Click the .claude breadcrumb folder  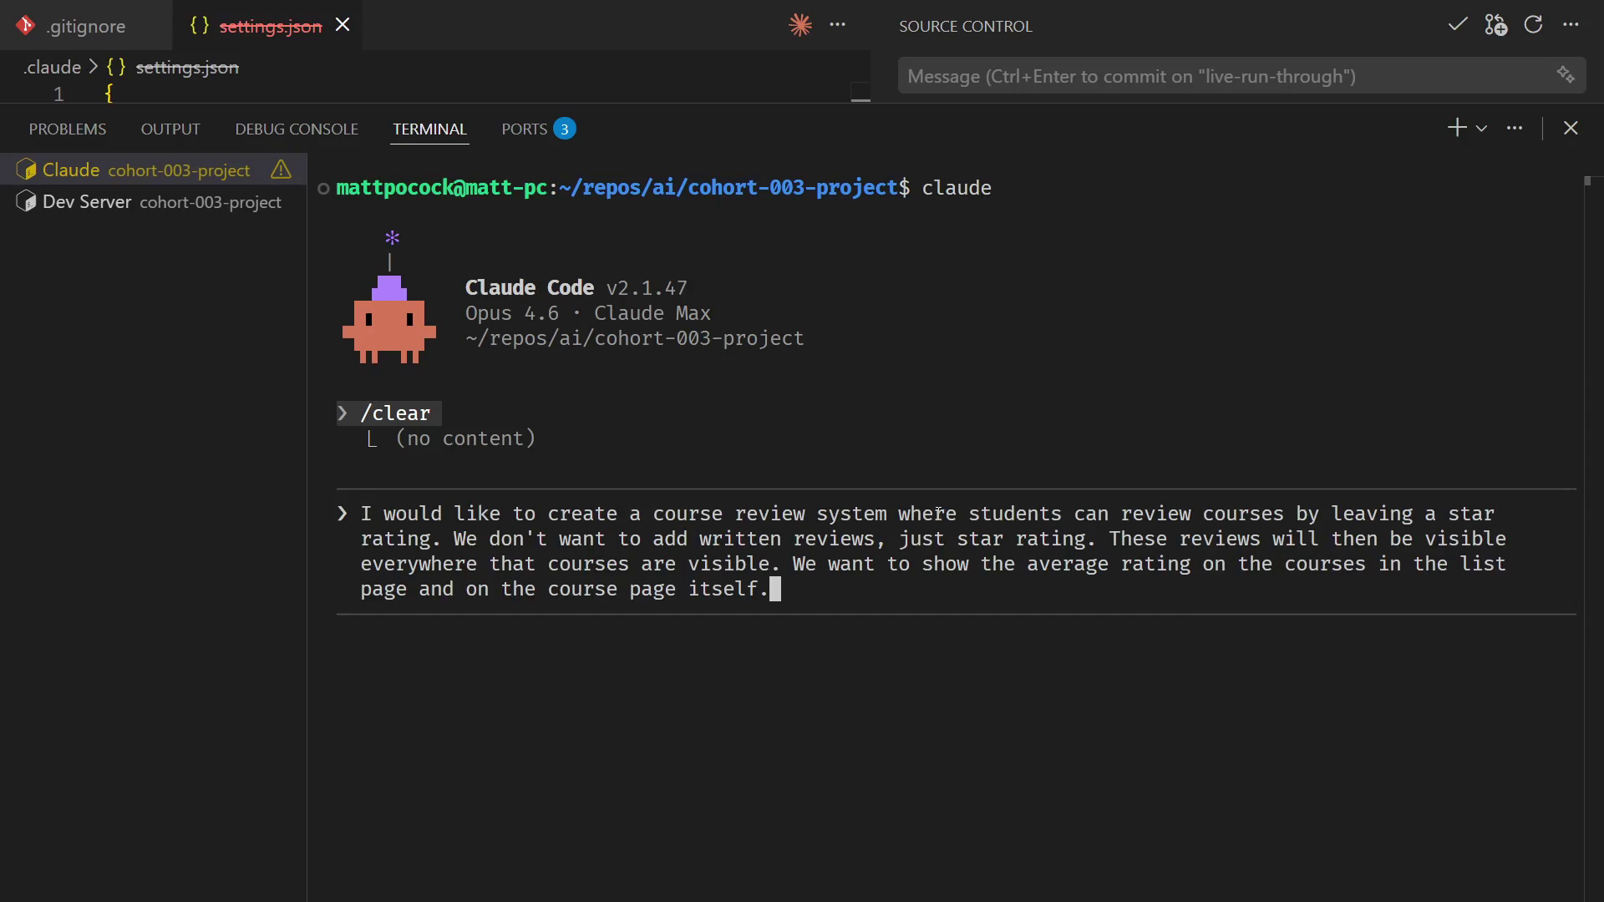click(x=53, y=67)
